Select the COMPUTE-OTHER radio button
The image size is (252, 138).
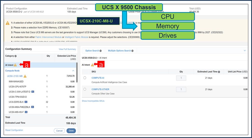(x=85, y=89)
